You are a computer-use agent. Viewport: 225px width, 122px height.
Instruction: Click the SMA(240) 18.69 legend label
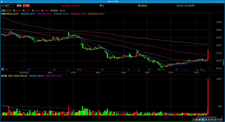pos(96,14)
